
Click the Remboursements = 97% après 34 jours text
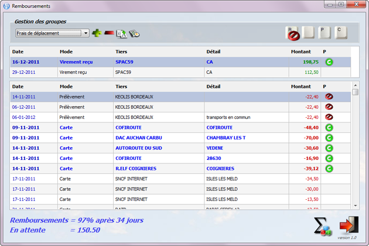[77, 220]
